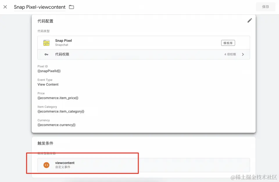Viewport: 279px width, 182px height.
Task: Rename tag title Snap Pixel-viewcontent
Action: coord(40,7)
